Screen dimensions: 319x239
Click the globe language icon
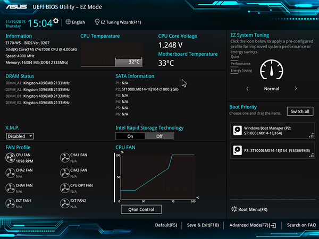coord(68,22)
